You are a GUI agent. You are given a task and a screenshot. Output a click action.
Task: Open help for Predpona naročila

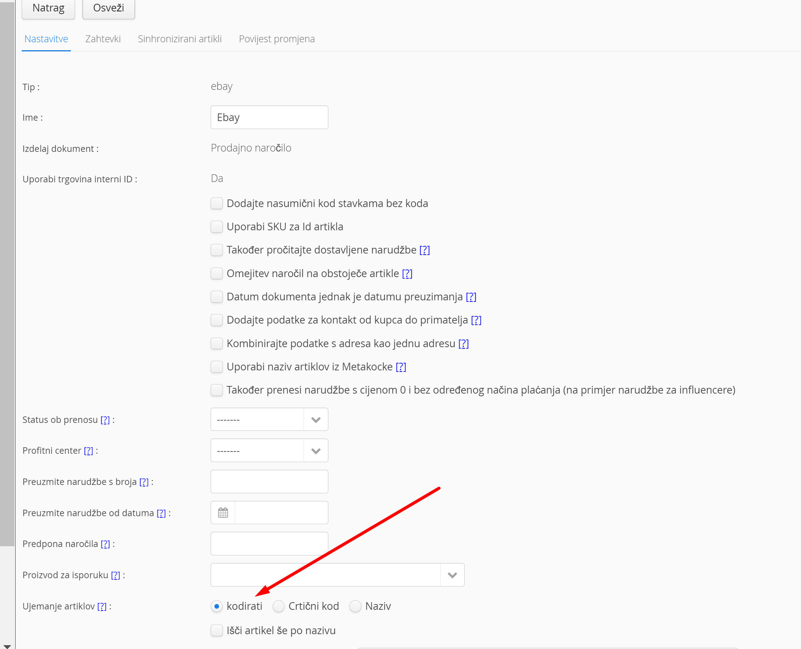(105, 544)
